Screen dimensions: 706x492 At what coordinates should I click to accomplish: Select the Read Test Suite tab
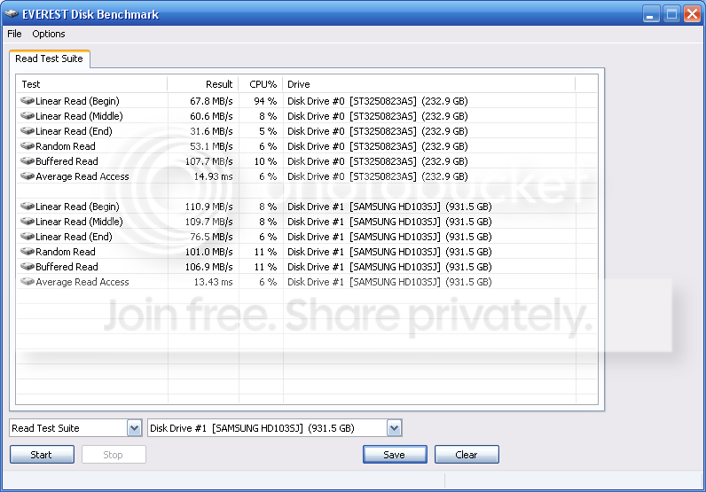pos(49,59)
